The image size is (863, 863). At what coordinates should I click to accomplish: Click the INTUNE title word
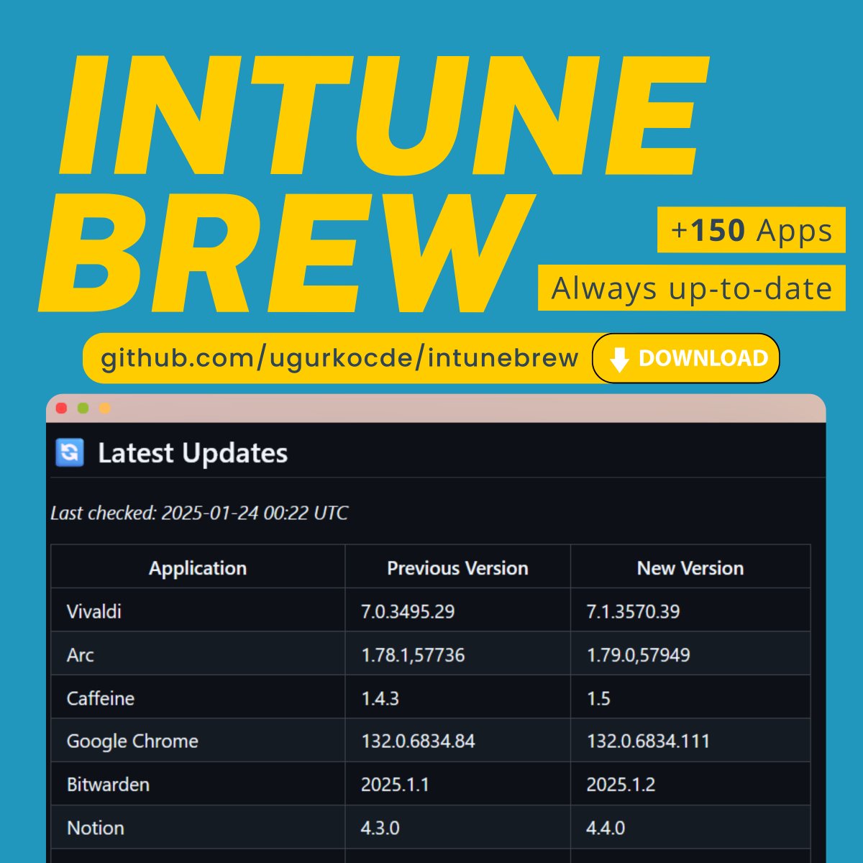point(383,115)
